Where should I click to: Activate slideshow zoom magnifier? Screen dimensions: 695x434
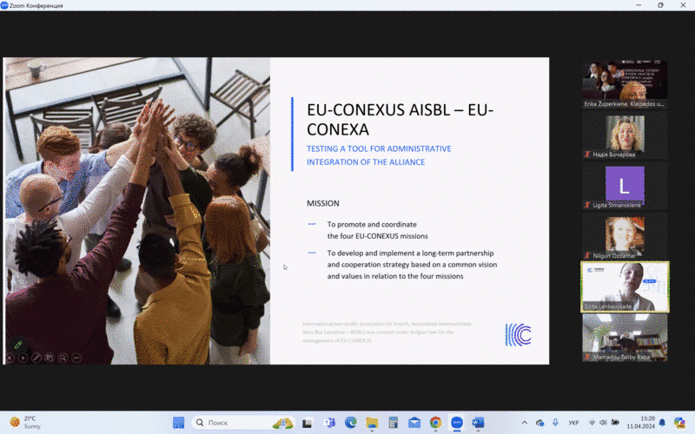pyautogui.click(x=63, y=358)
